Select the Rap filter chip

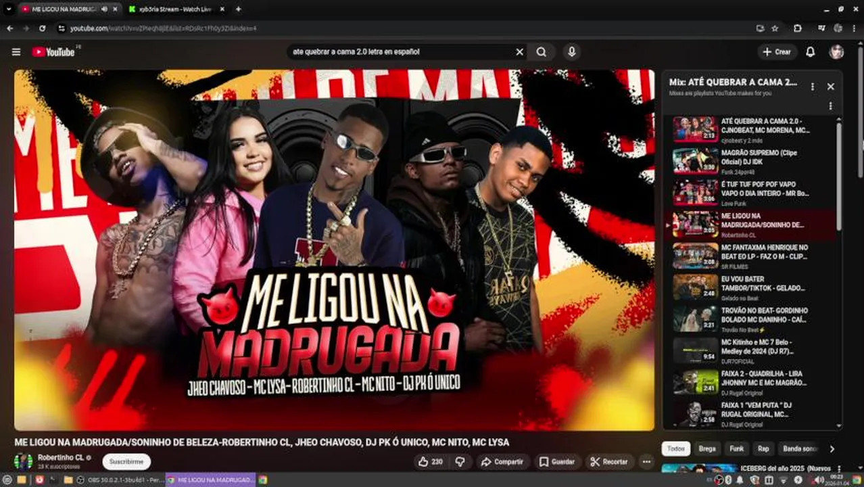763,448
